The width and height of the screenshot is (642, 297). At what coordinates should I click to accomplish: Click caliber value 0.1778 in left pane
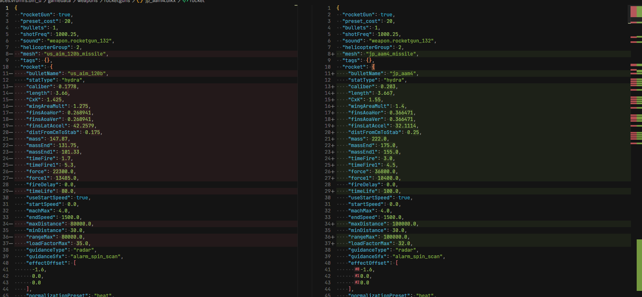pos(68,87)
